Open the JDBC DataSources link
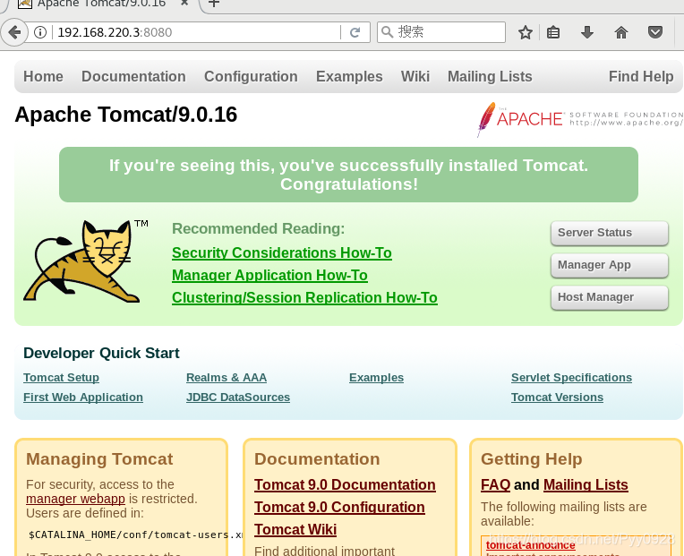 pos(238,398)
